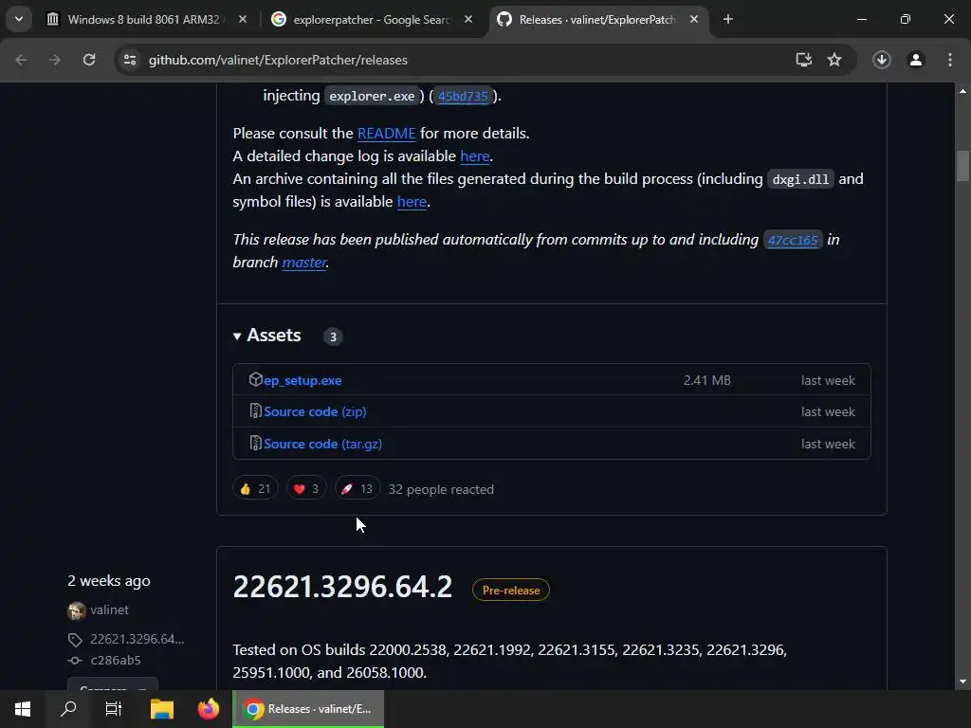This screenshot has height=728, width=971.
Task: Open the detailed change log 'here' link
Action: (x=475, y=156)
